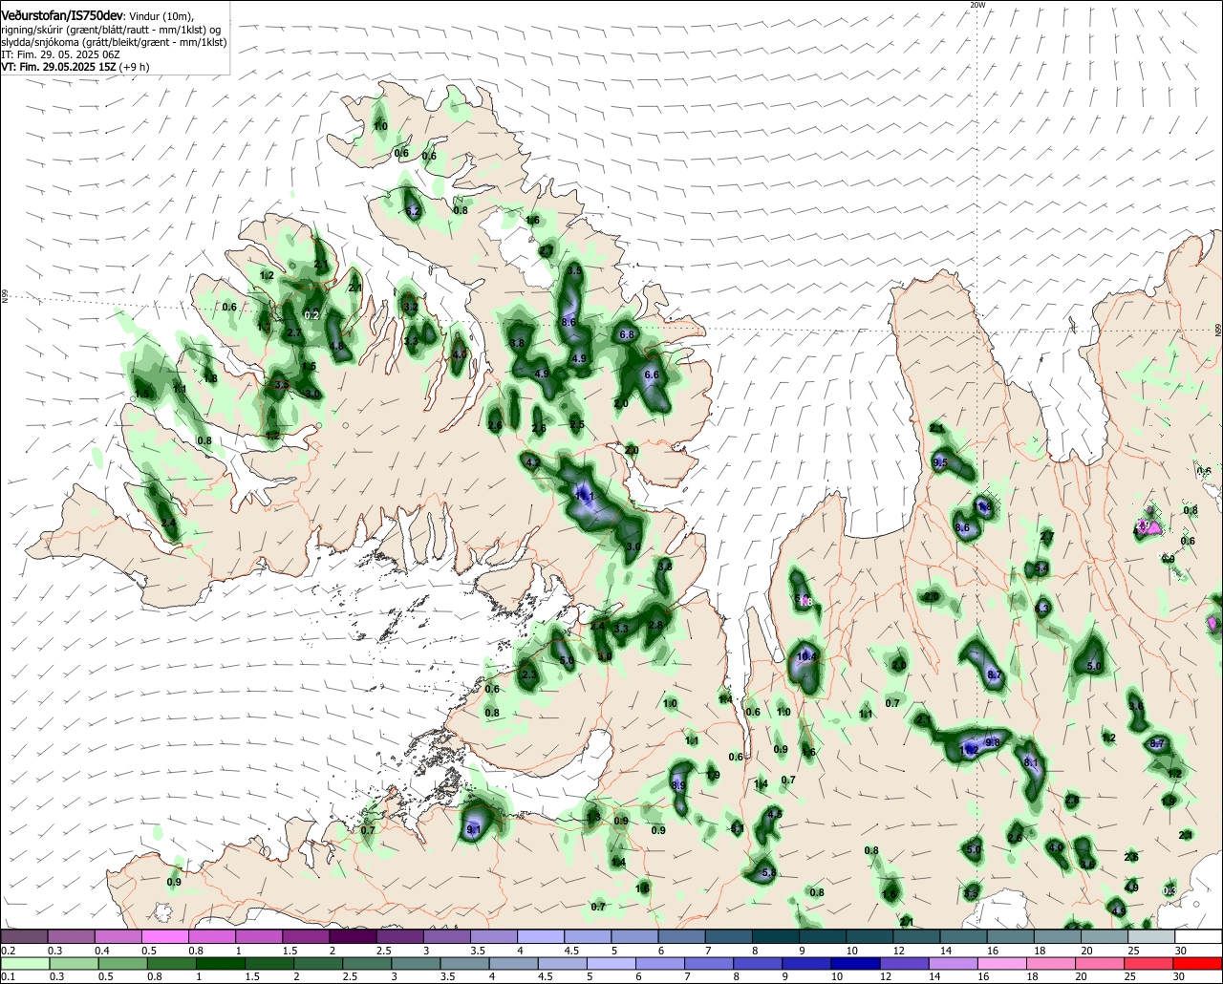This screenshot has height=984, width=1223.
Task: Click the bright pink swatch between 0.5 and 0.8
Action: [164, 937]
